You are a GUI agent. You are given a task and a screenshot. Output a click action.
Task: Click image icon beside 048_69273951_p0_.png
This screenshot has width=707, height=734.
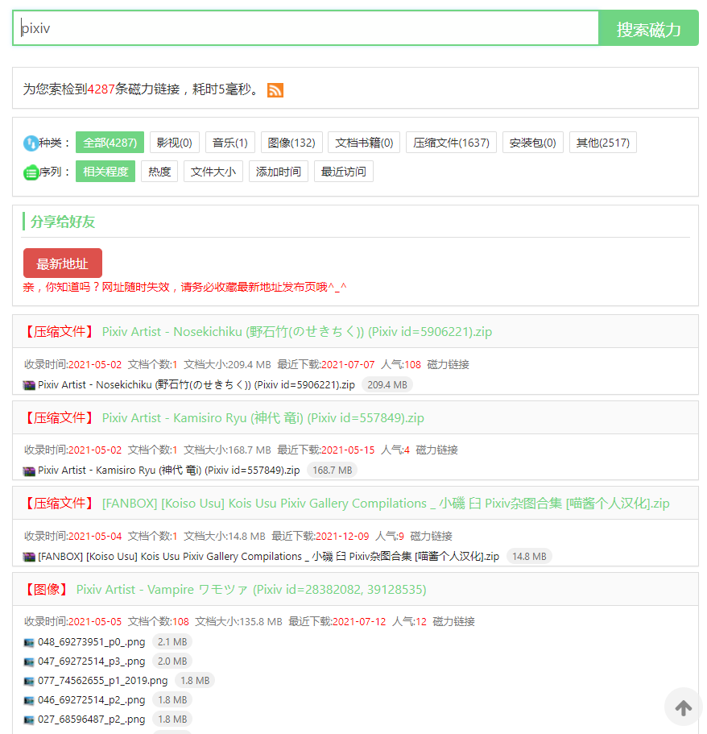(x=29, y=643)
